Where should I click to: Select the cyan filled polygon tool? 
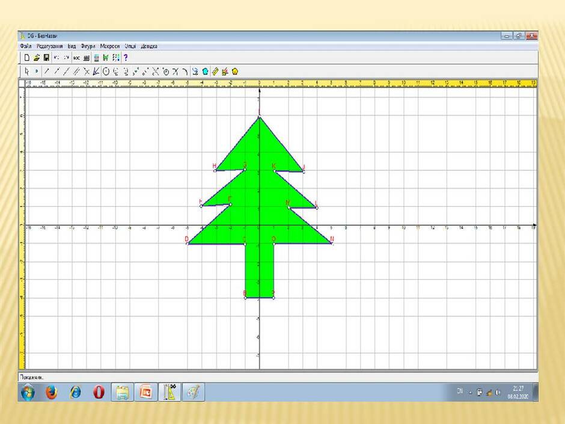coord(205,72)
